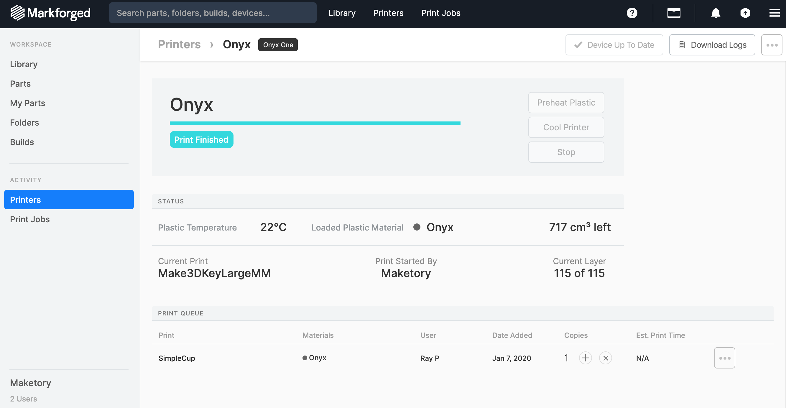Screen dimensions: 786x408
Task: Click the Materials column header
Action: click(318, 335)
